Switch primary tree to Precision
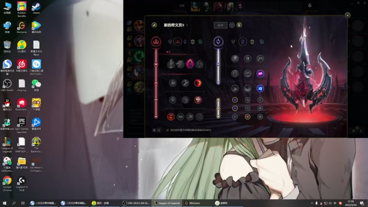The height and width of the screenshot is (207, 368). [170, 42]
